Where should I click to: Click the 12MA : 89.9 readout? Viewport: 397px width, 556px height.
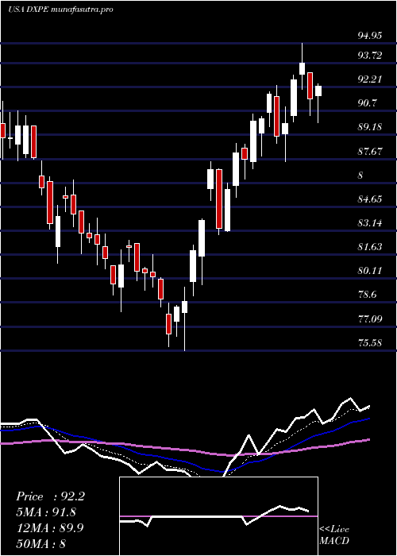pos(50,528)
